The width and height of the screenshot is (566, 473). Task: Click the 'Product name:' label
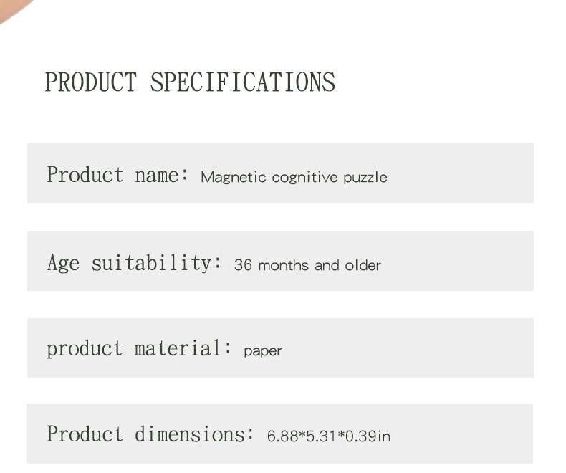pos(117,174)
